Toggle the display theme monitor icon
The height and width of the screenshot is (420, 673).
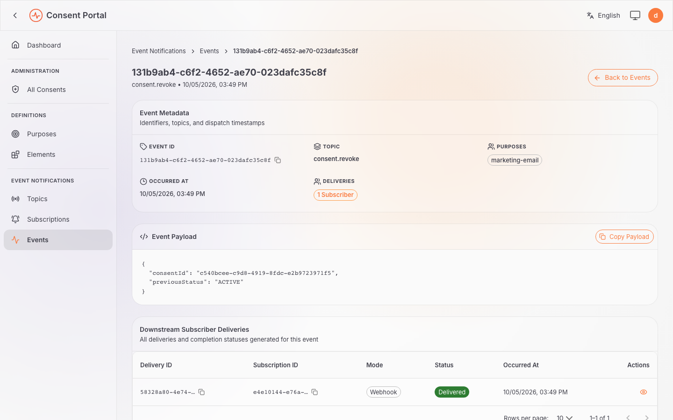coord(635,15)
